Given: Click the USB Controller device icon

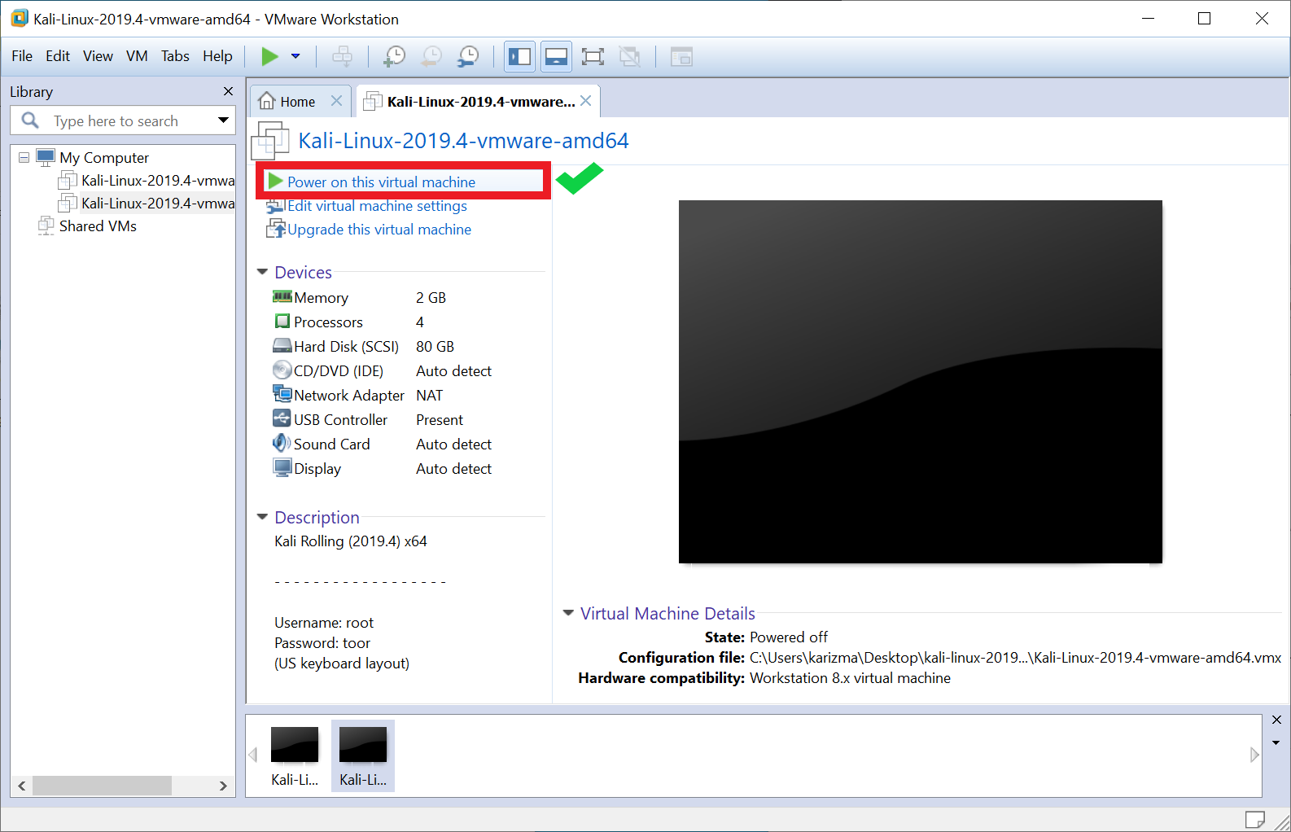Looking at the screenshot, I should (x=282, y=418).
